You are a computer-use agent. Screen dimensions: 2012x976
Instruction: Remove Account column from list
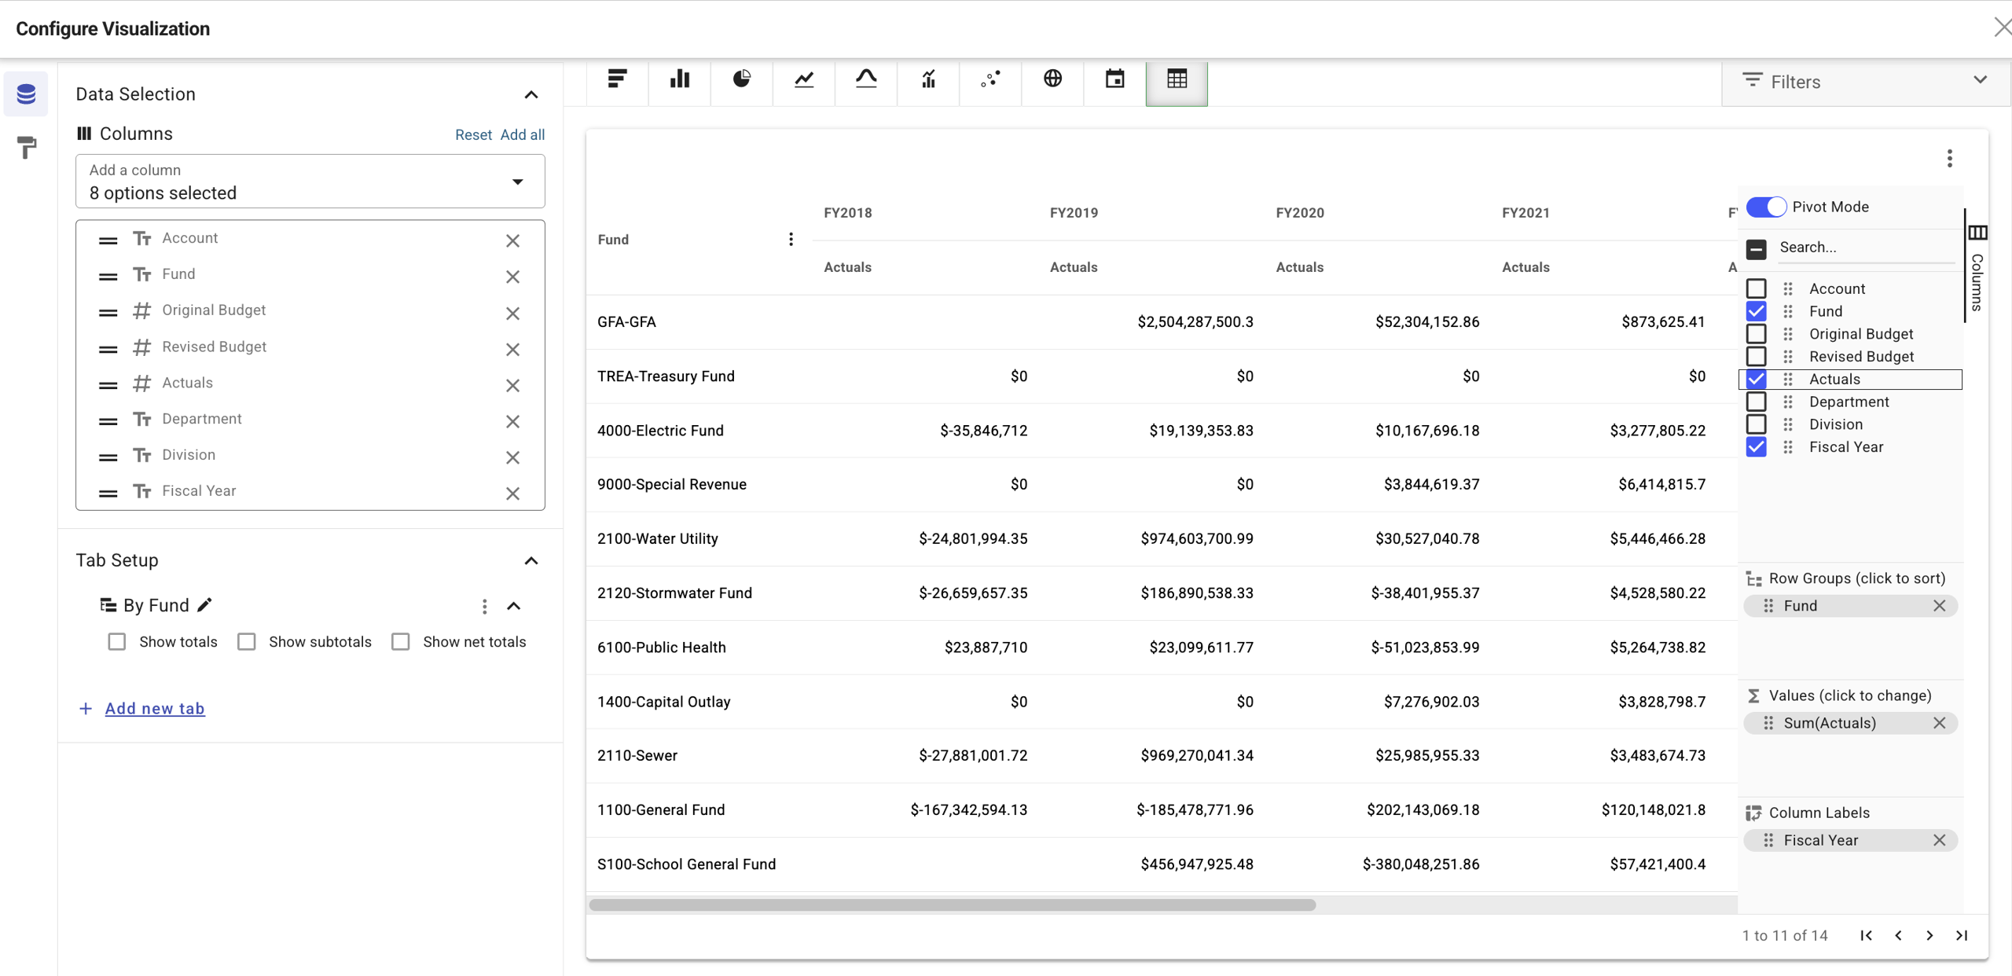(x=512, y=240)
